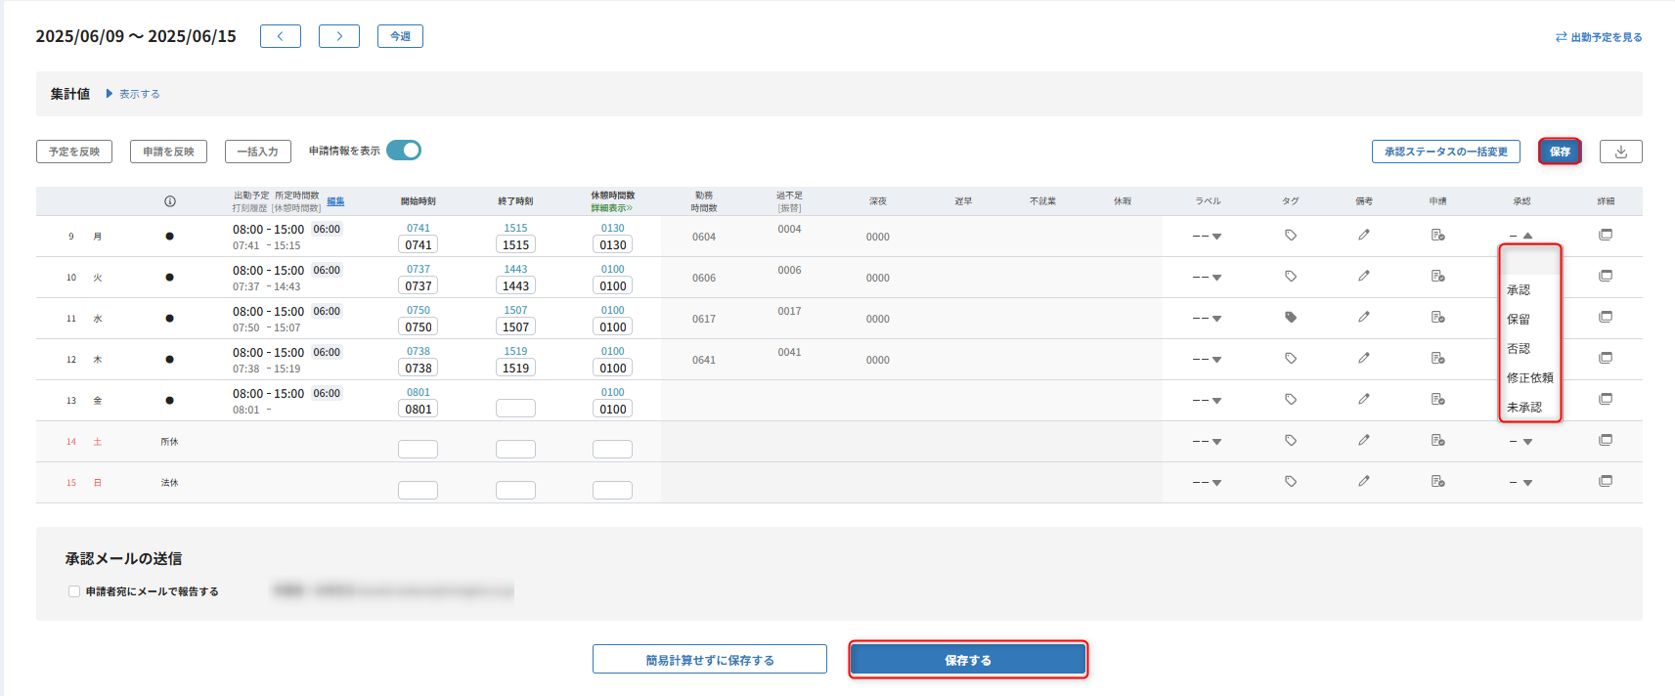Open 出勤予定を見る link
Screen dimensions: 1675x696
click(1599, 37)
